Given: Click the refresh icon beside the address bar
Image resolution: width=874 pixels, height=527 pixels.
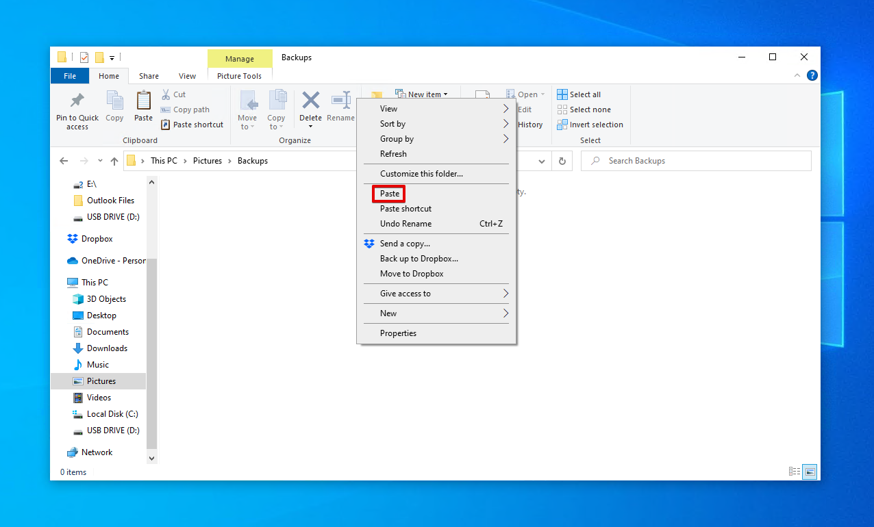Looking at the screenshot, I should [x=562, y=160].
